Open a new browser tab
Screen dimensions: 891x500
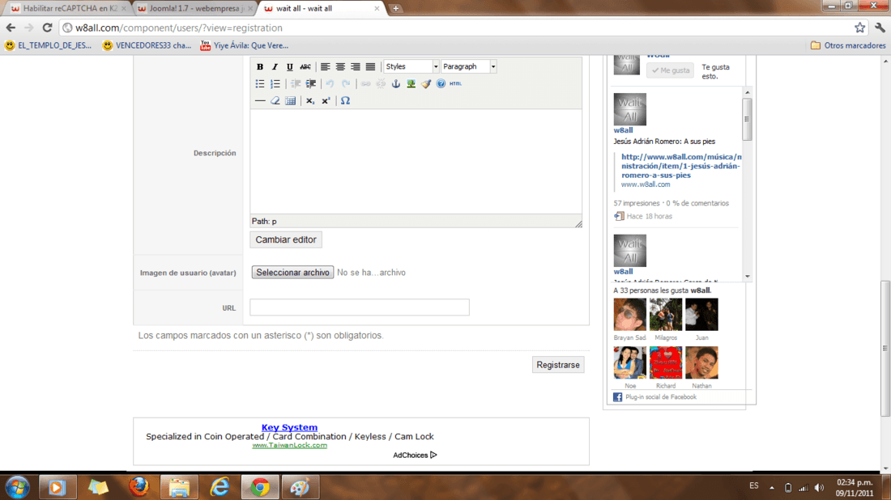click(395, 9)
